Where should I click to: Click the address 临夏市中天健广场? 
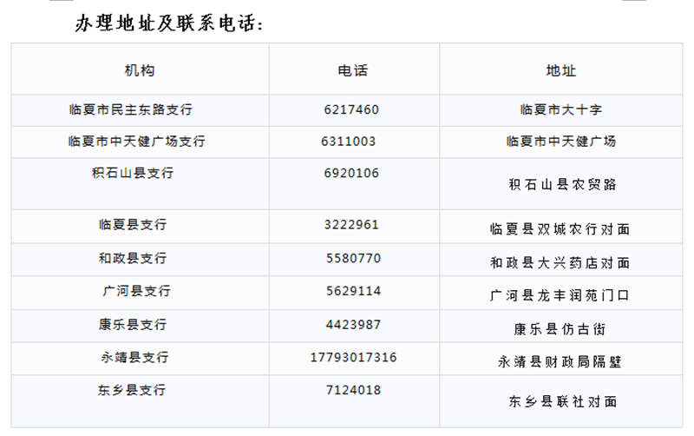(x=560, y=142)
